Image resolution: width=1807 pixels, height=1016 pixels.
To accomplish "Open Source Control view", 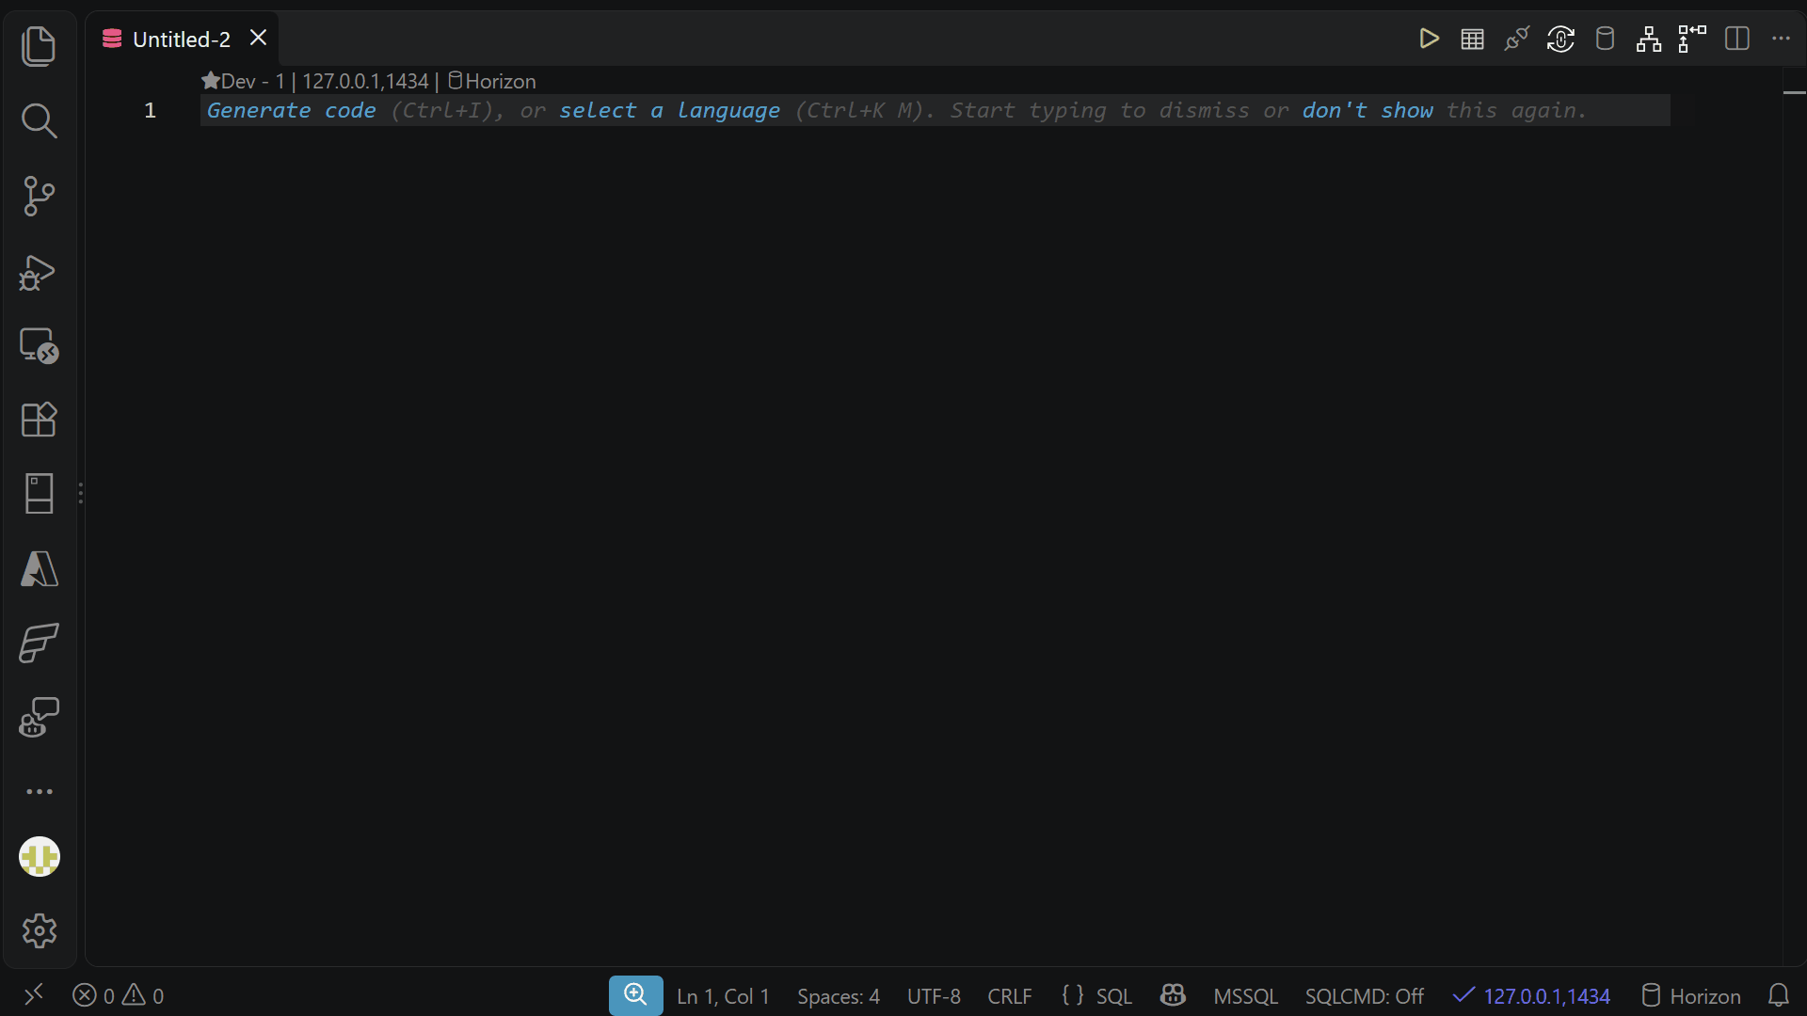I will coord(39,196).
